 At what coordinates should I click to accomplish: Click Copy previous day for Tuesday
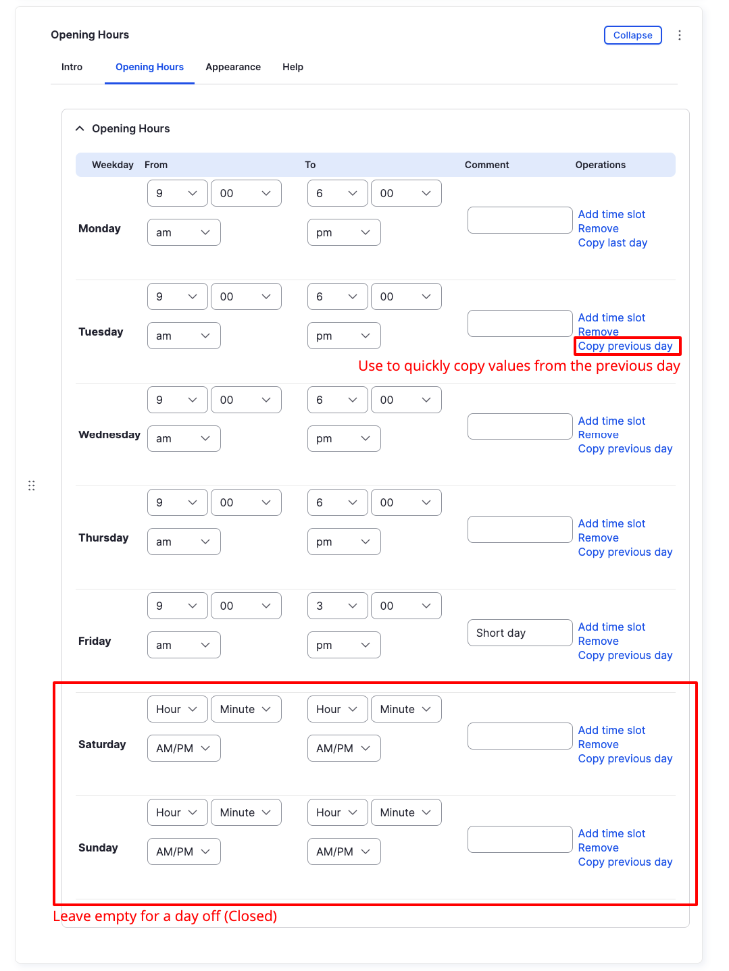pos(626,346)
